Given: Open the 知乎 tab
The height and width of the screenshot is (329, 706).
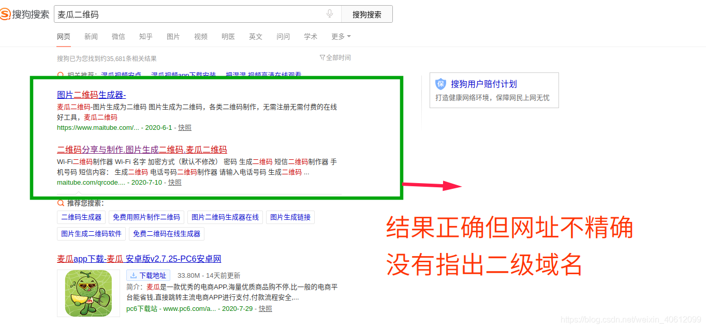Looking at the screenshot, I should [x=146, y=37].
